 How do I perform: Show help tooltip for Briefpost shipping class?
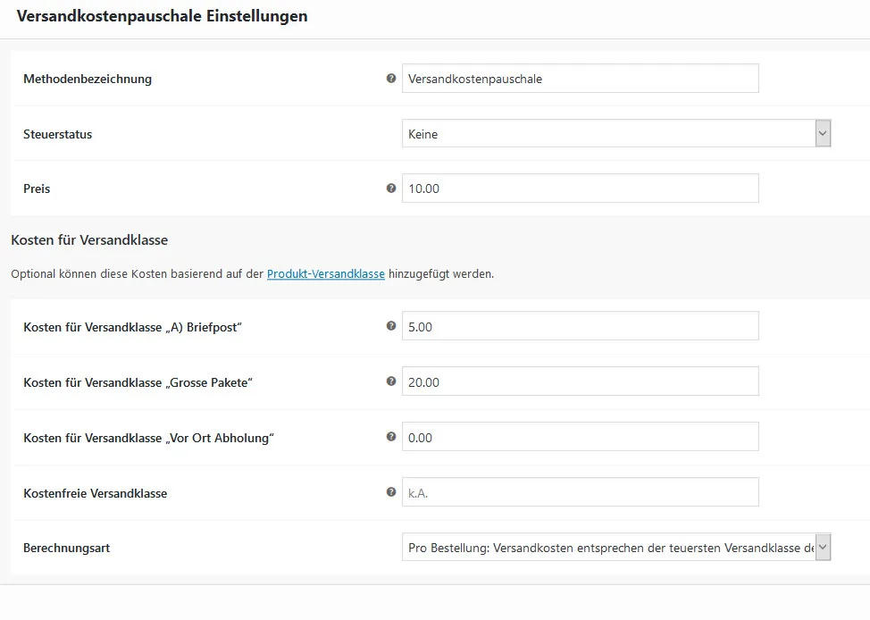click(x=391, y=326)
